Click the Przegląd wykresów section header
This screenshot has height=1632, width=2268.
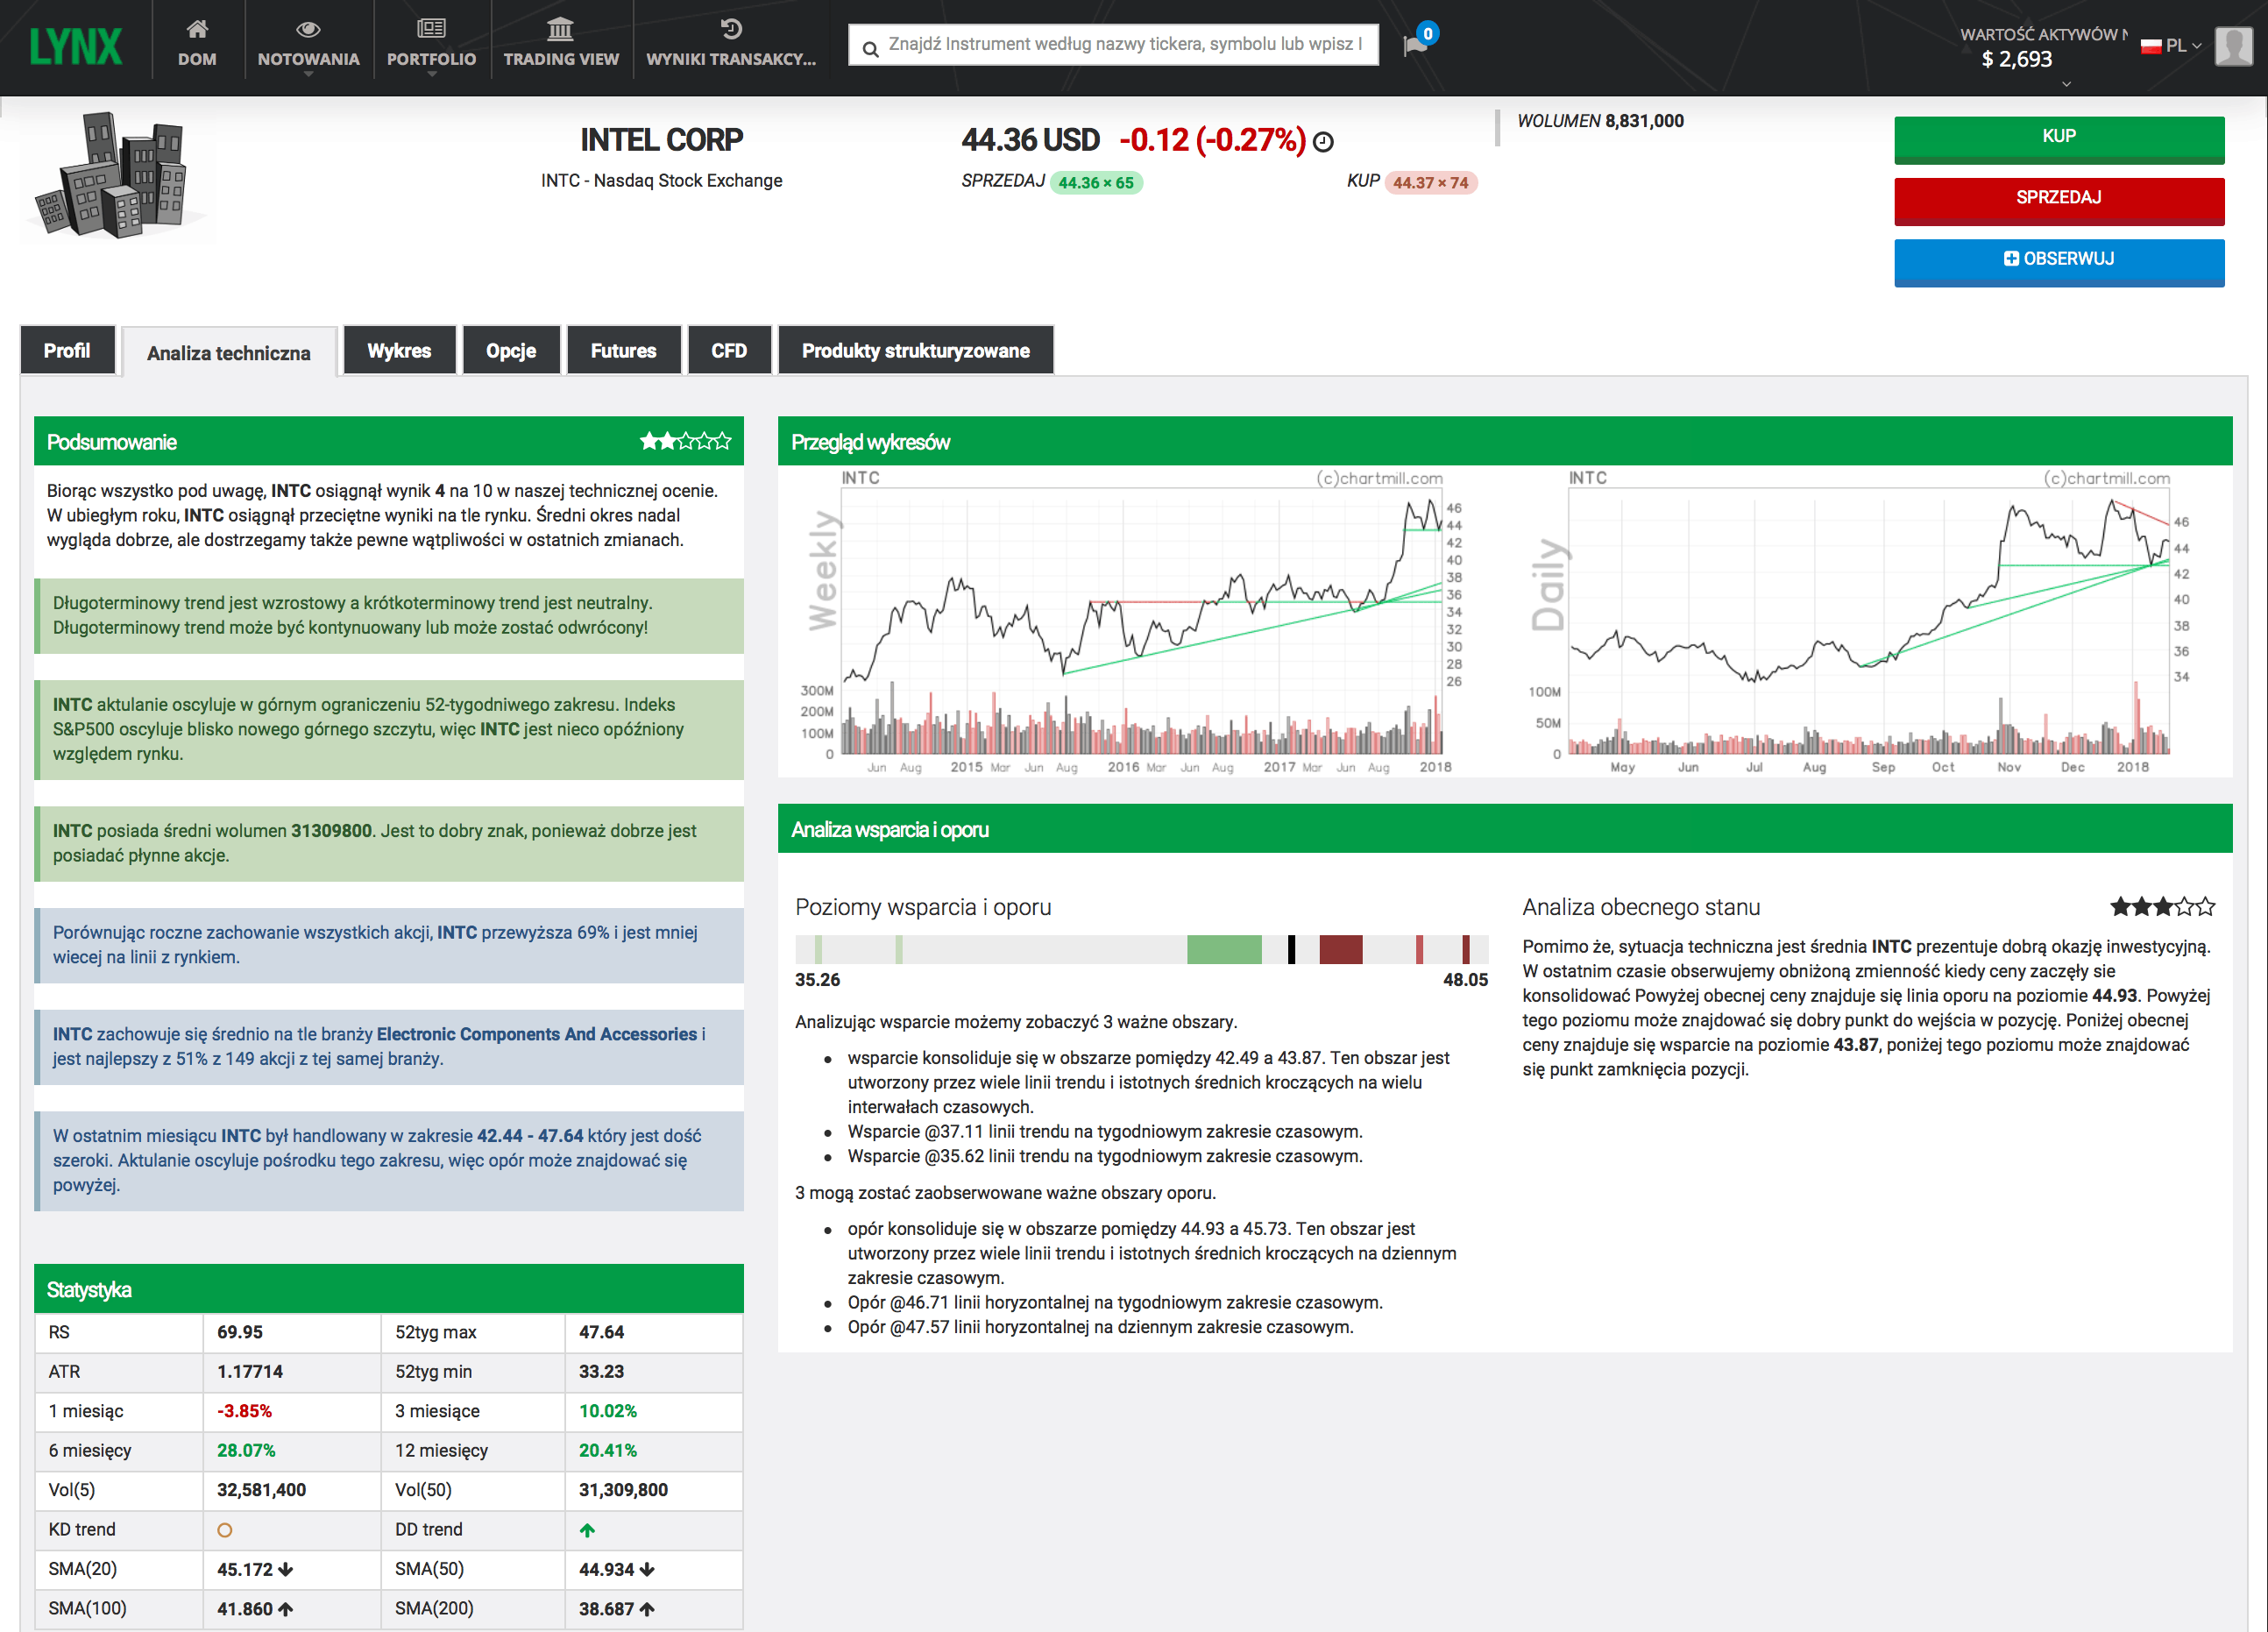pos(1505,441)
